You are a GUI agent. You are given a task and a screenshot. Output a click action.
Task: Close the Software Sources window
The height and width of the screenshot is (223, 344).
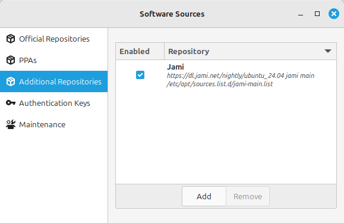click(334, 14)
